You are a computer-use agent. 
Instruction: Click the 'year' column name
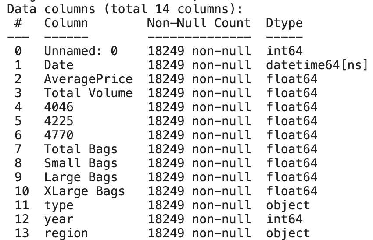59,219
